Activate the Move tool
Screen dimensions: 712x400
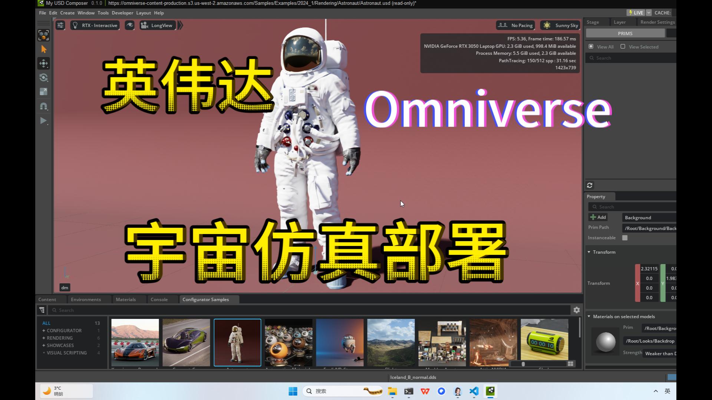[43, 63]
